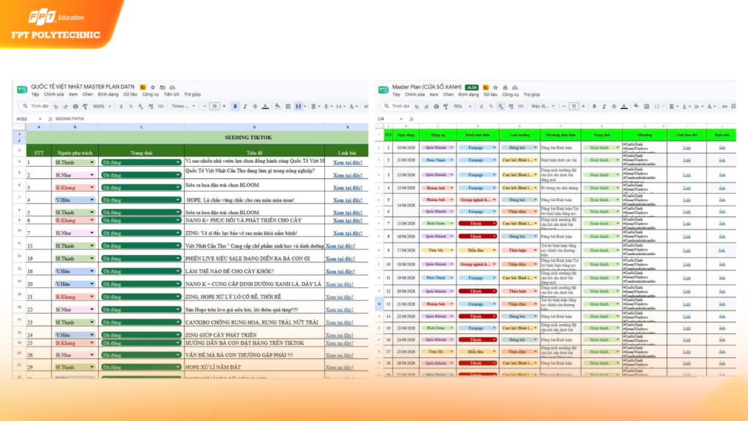Open the Tiện ích menu in left spreadsheet

pyautogui.click(x=171, y=94)
